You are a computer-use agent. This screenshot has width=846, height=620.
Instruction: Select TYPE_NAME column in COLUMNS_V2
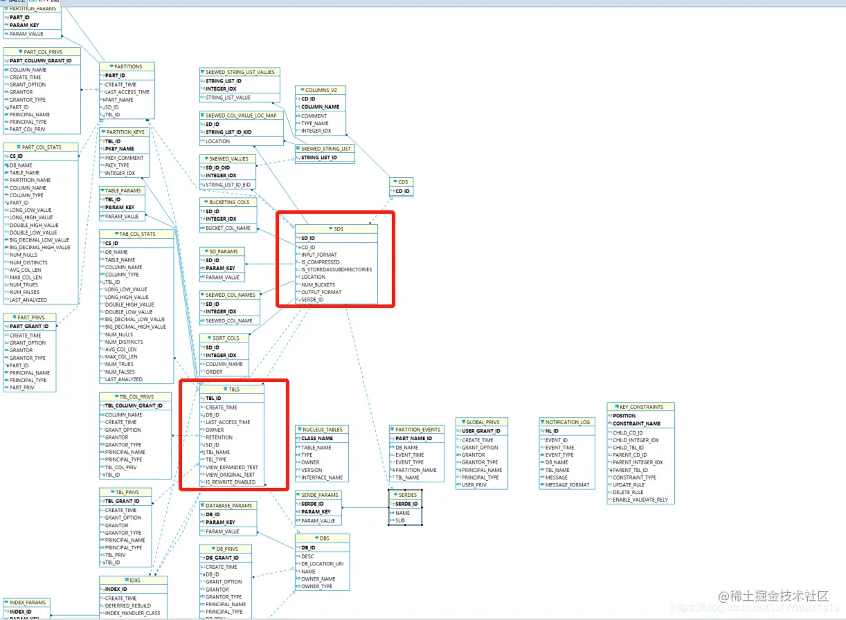pos(315,123)
